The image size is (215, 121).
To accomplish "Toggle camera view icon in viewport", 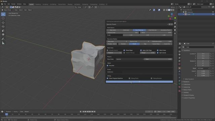I will point(175,30).
